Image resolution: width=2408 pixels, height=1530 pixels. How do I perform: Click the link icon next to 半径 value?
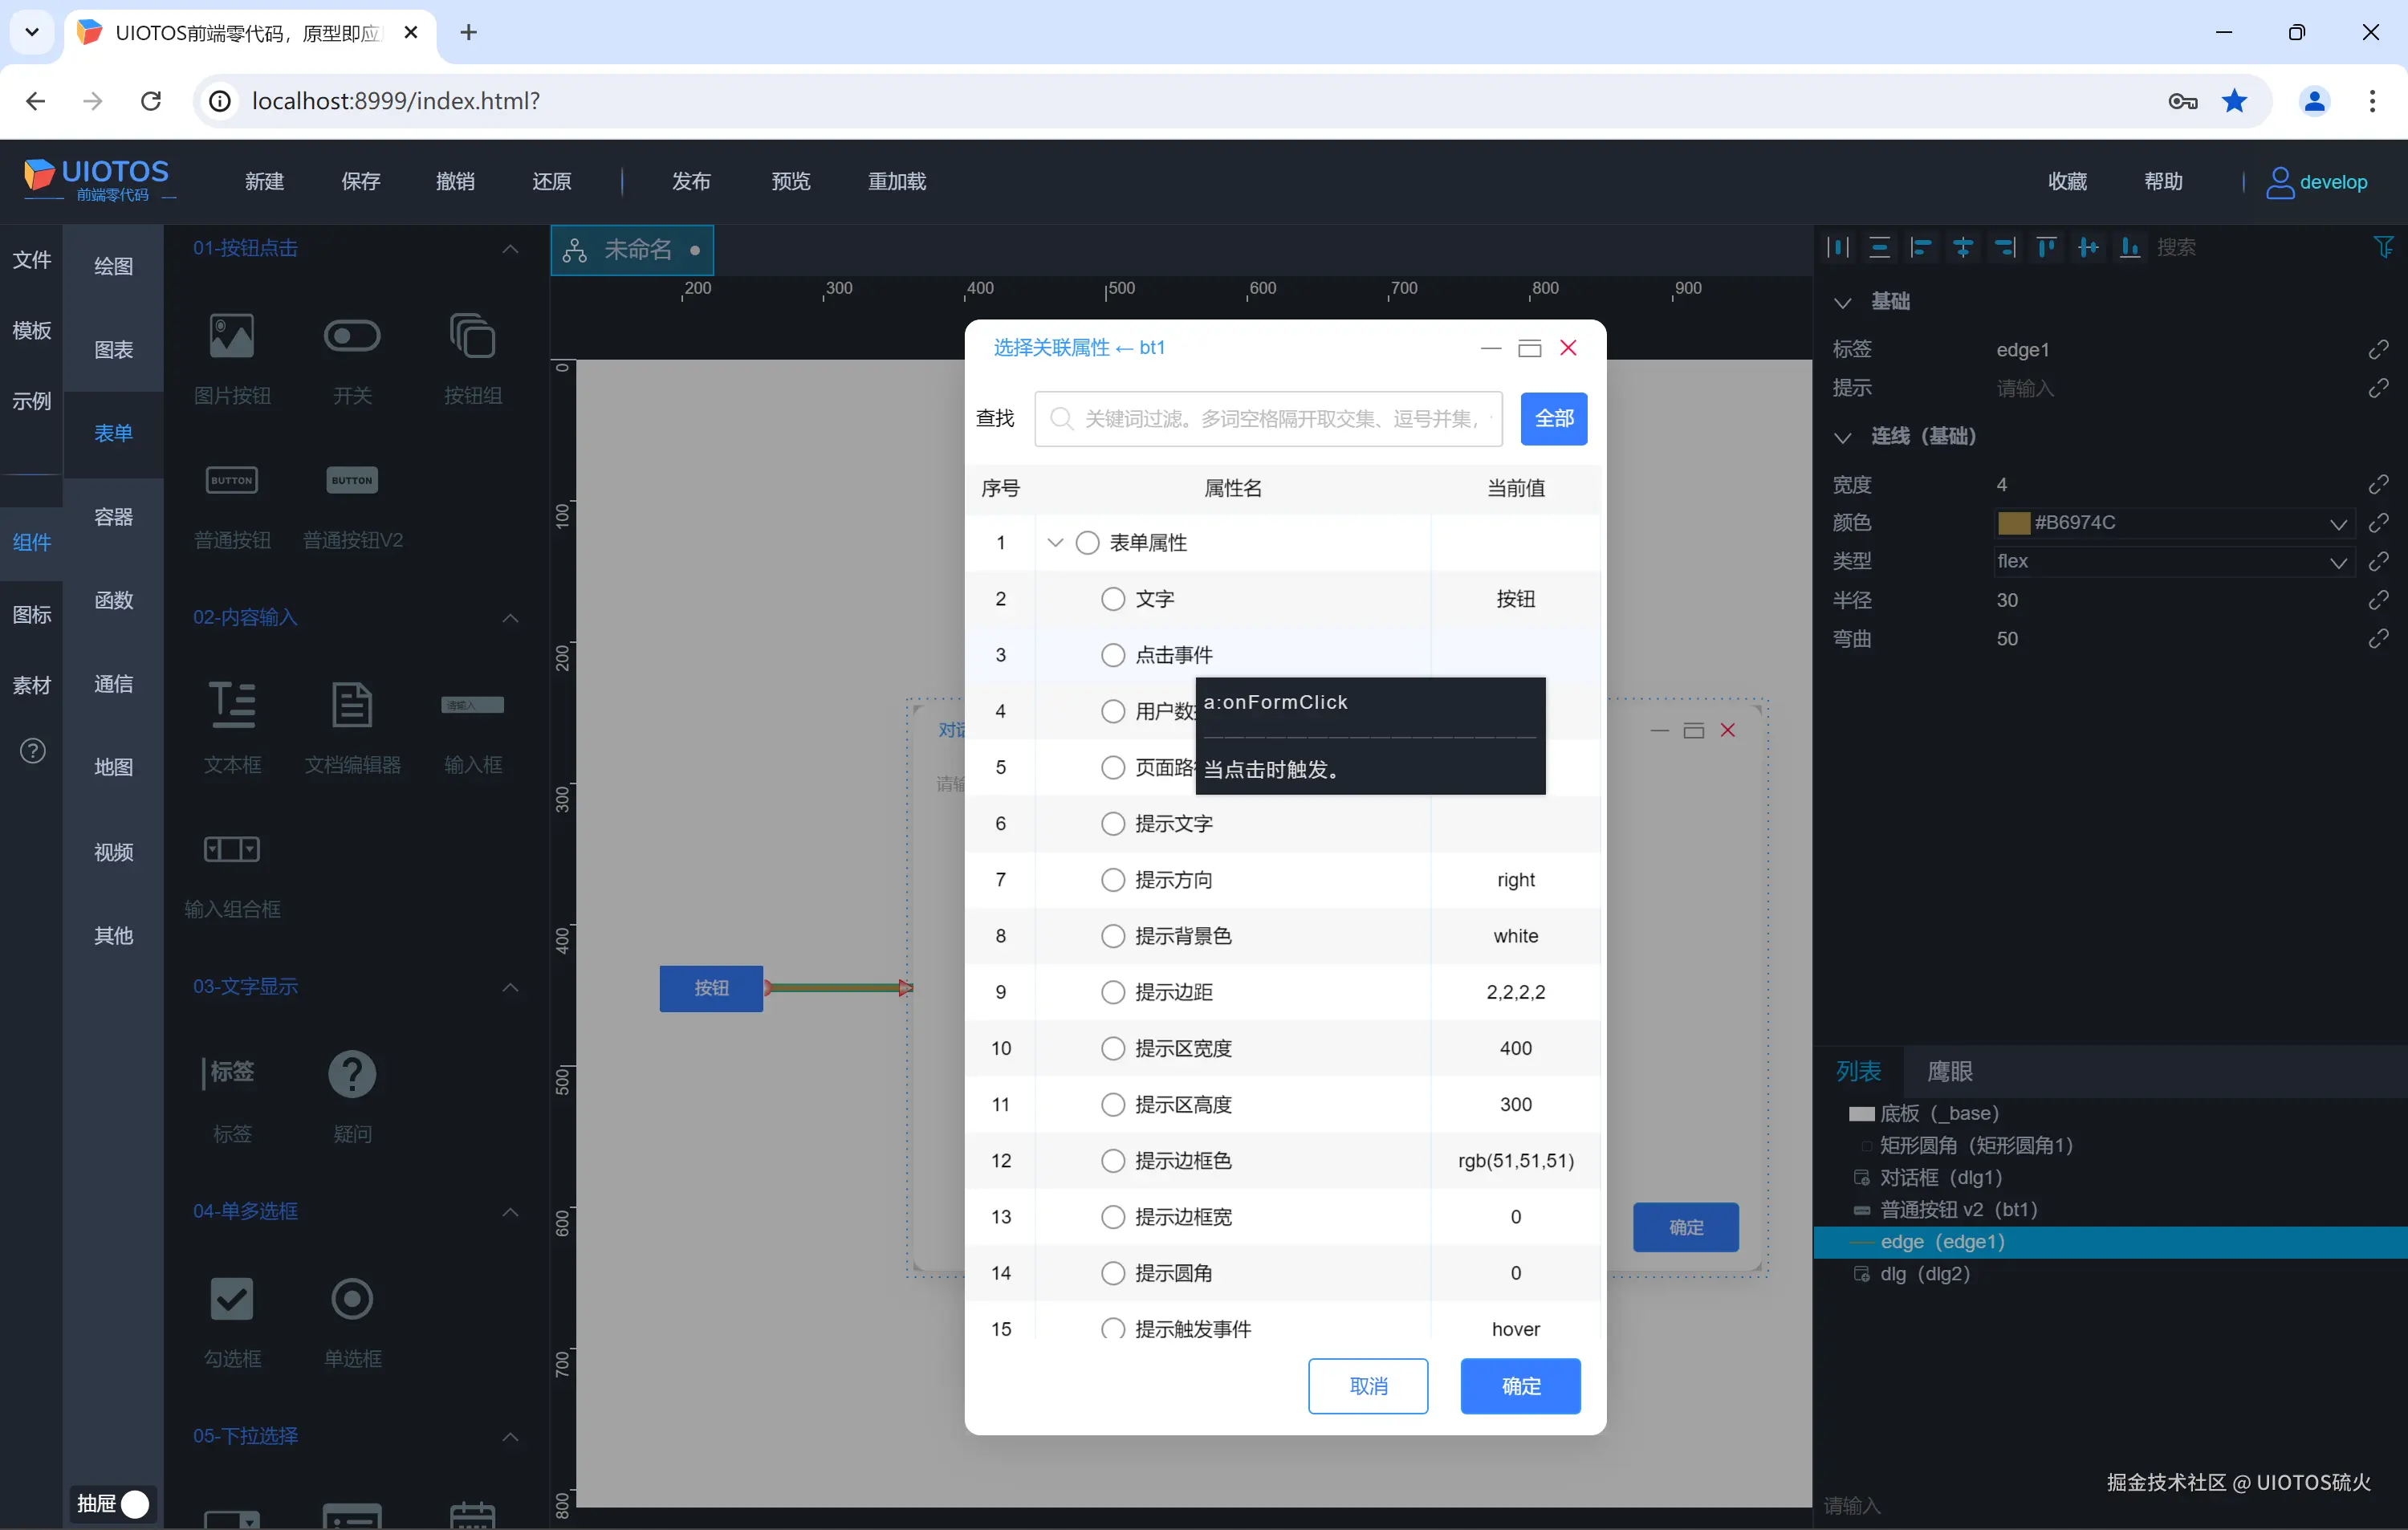(2378, 600)
